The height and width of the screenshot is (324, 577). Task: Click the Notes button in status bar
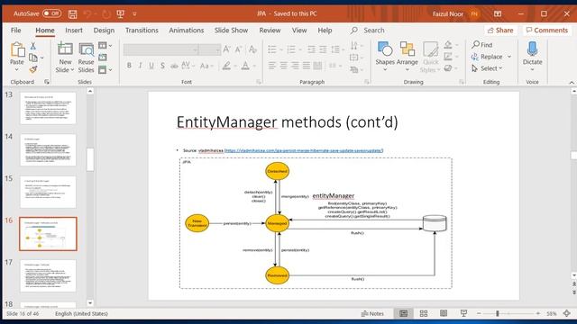click(x=372, y=313)
